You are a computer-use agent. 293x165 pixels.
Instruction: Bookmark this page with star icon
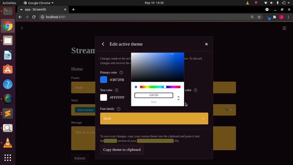pyautogui.click(x=259, y=17)
